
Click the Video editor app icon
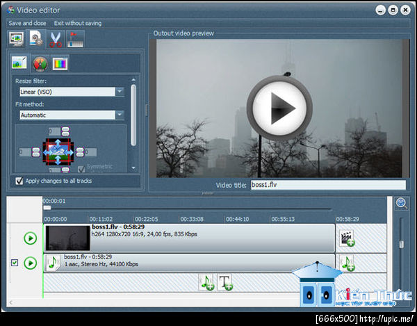pyautogui.click(x=11, y=10)
